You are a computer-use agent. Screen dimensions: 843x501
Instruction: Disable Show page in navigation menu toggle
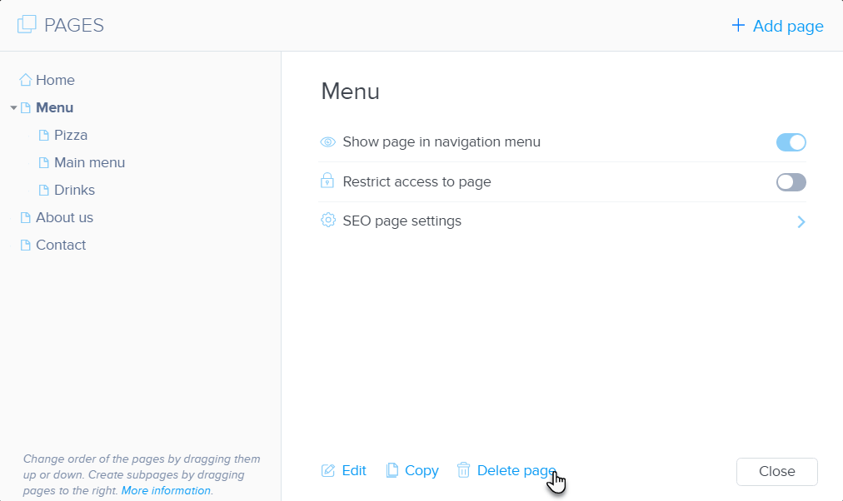point(791,142)
